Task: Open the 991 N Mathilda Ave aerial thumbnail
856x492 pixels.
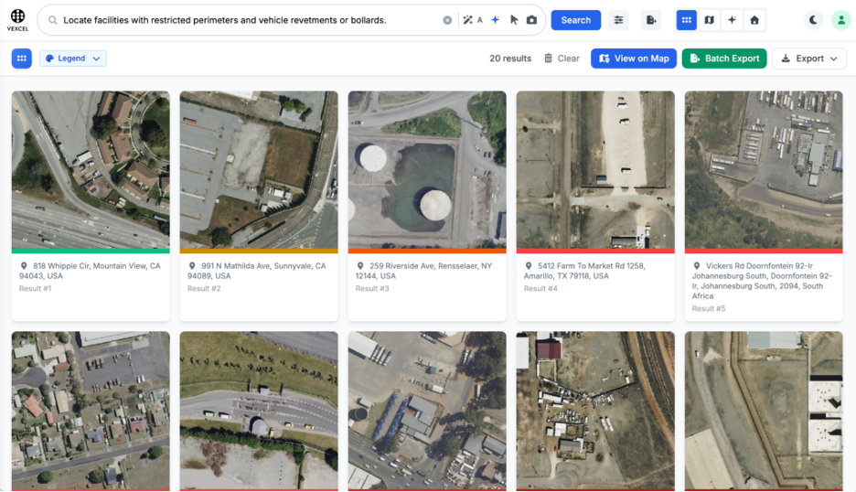Action: pyautogui.click(x=259, y=170)
